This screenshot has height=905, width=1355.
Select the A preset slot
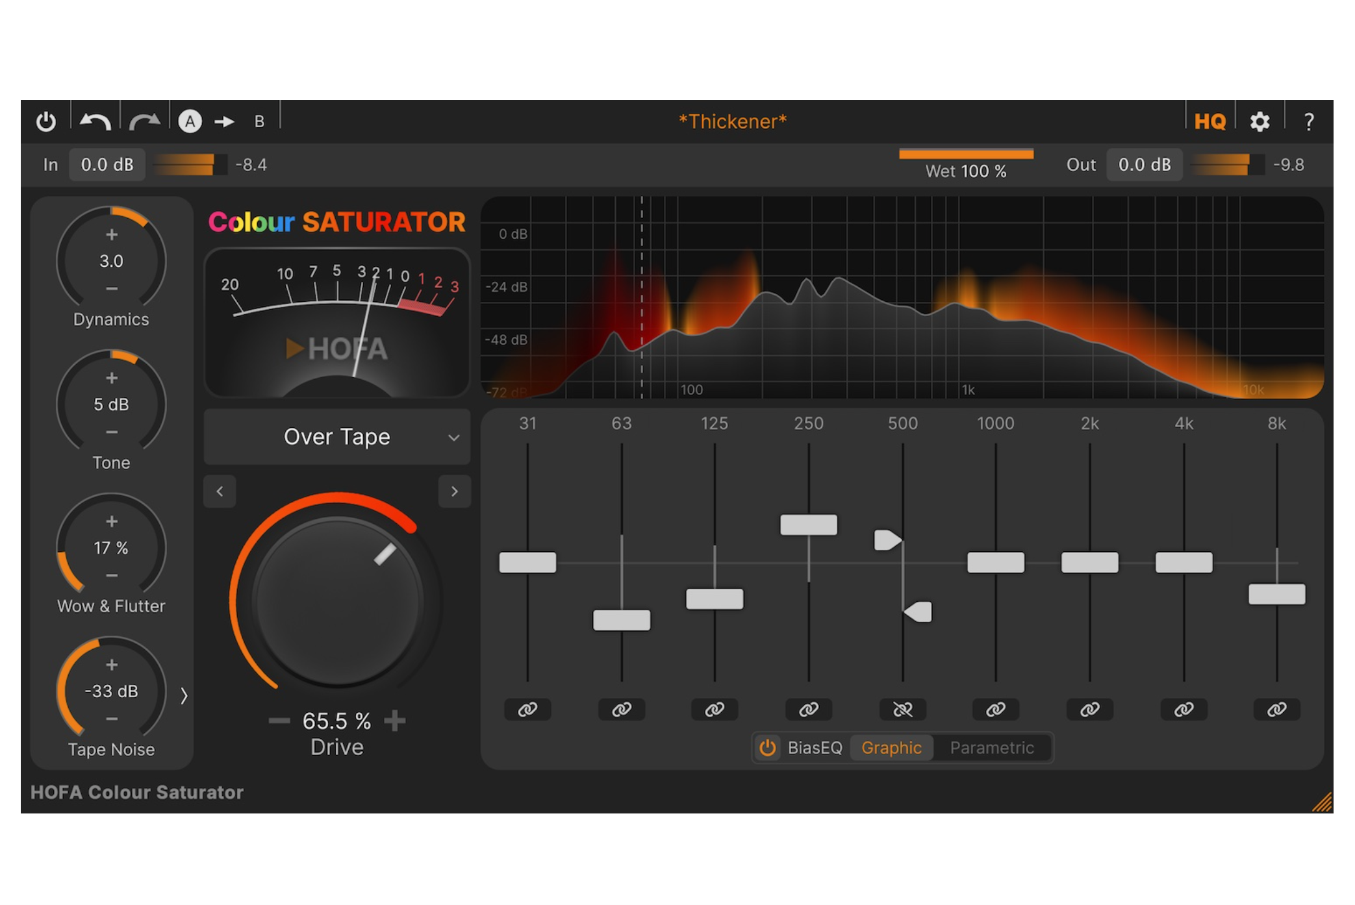click(190, 121)
